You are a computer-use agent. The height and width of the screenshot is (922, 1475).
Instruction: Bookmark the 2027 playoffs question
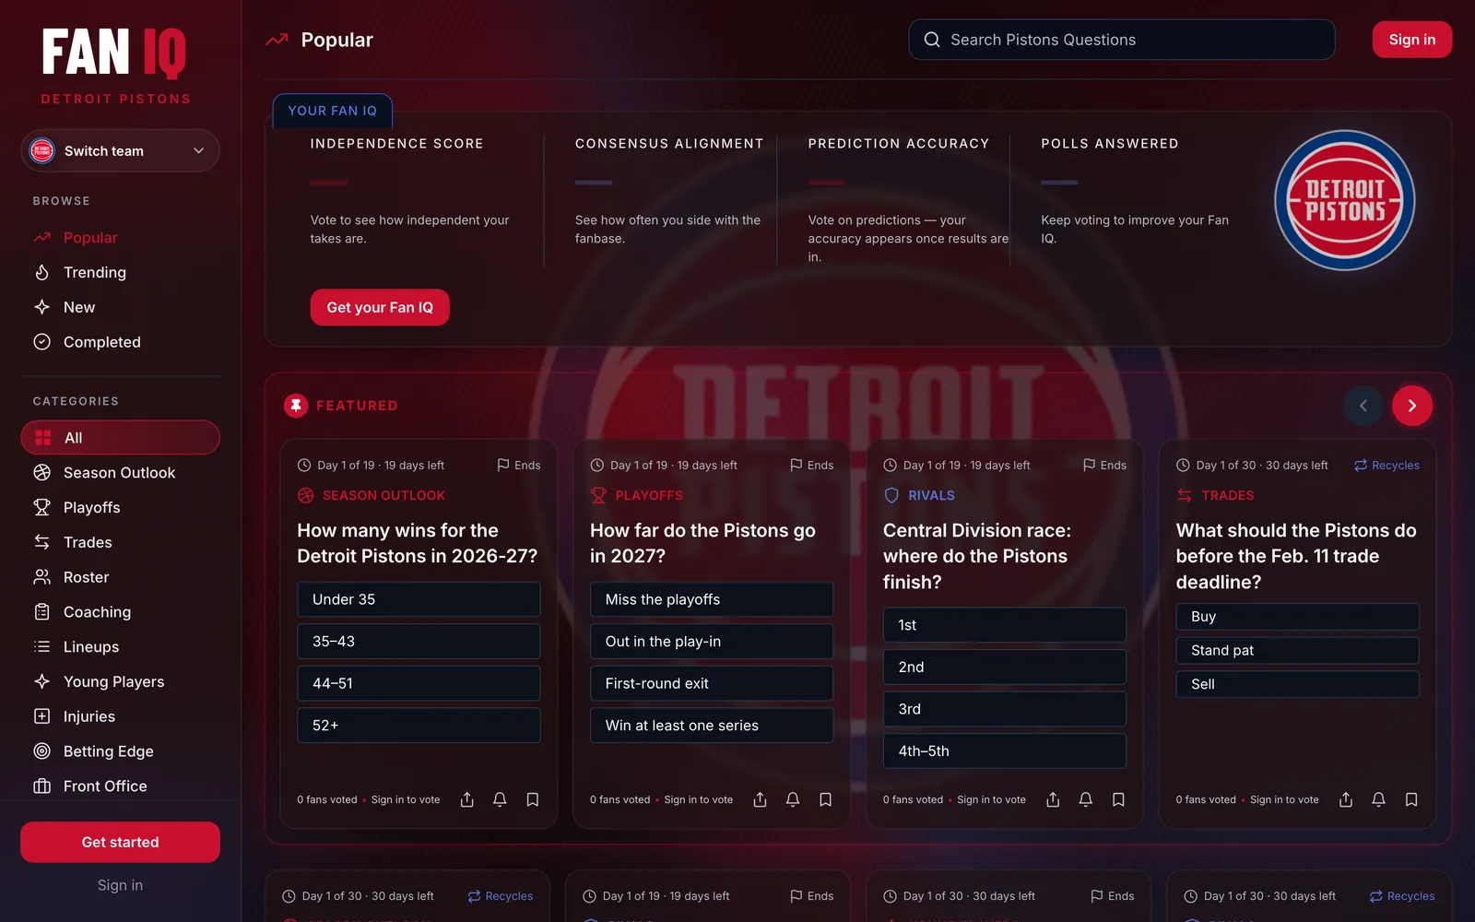click(826, 799)
